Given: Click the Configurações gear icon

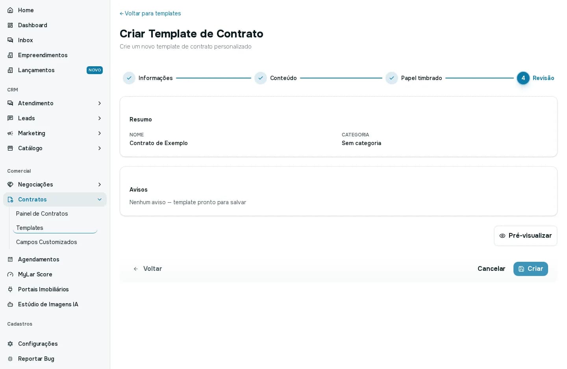Looking at the screenshot, I should pos(10,344).
